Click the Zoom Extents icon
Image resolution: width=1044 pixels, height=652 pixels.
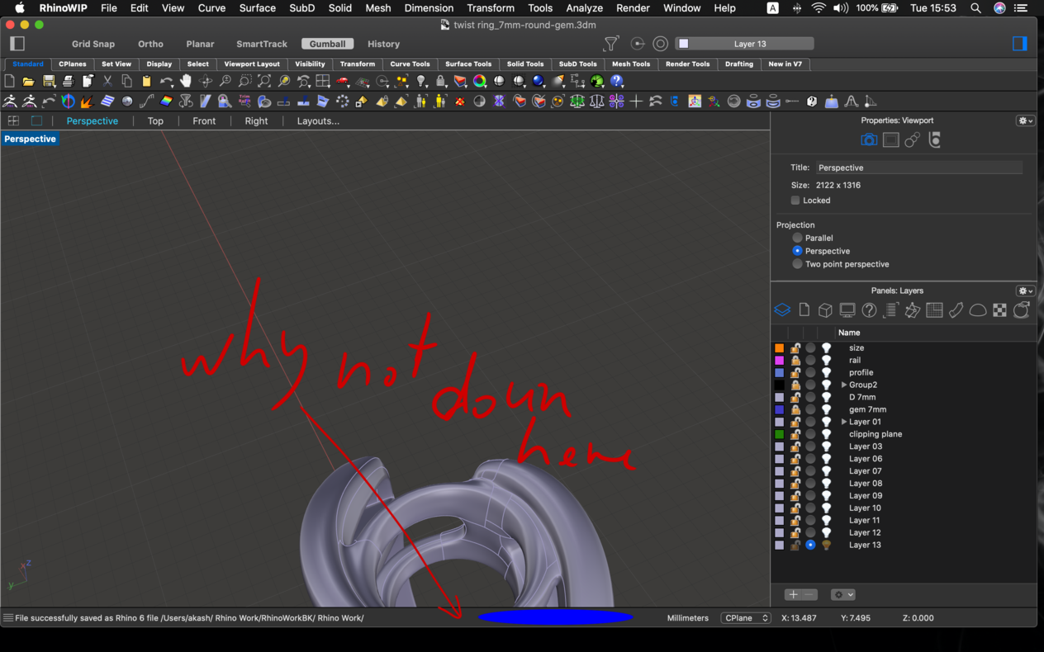coord(264,81)
